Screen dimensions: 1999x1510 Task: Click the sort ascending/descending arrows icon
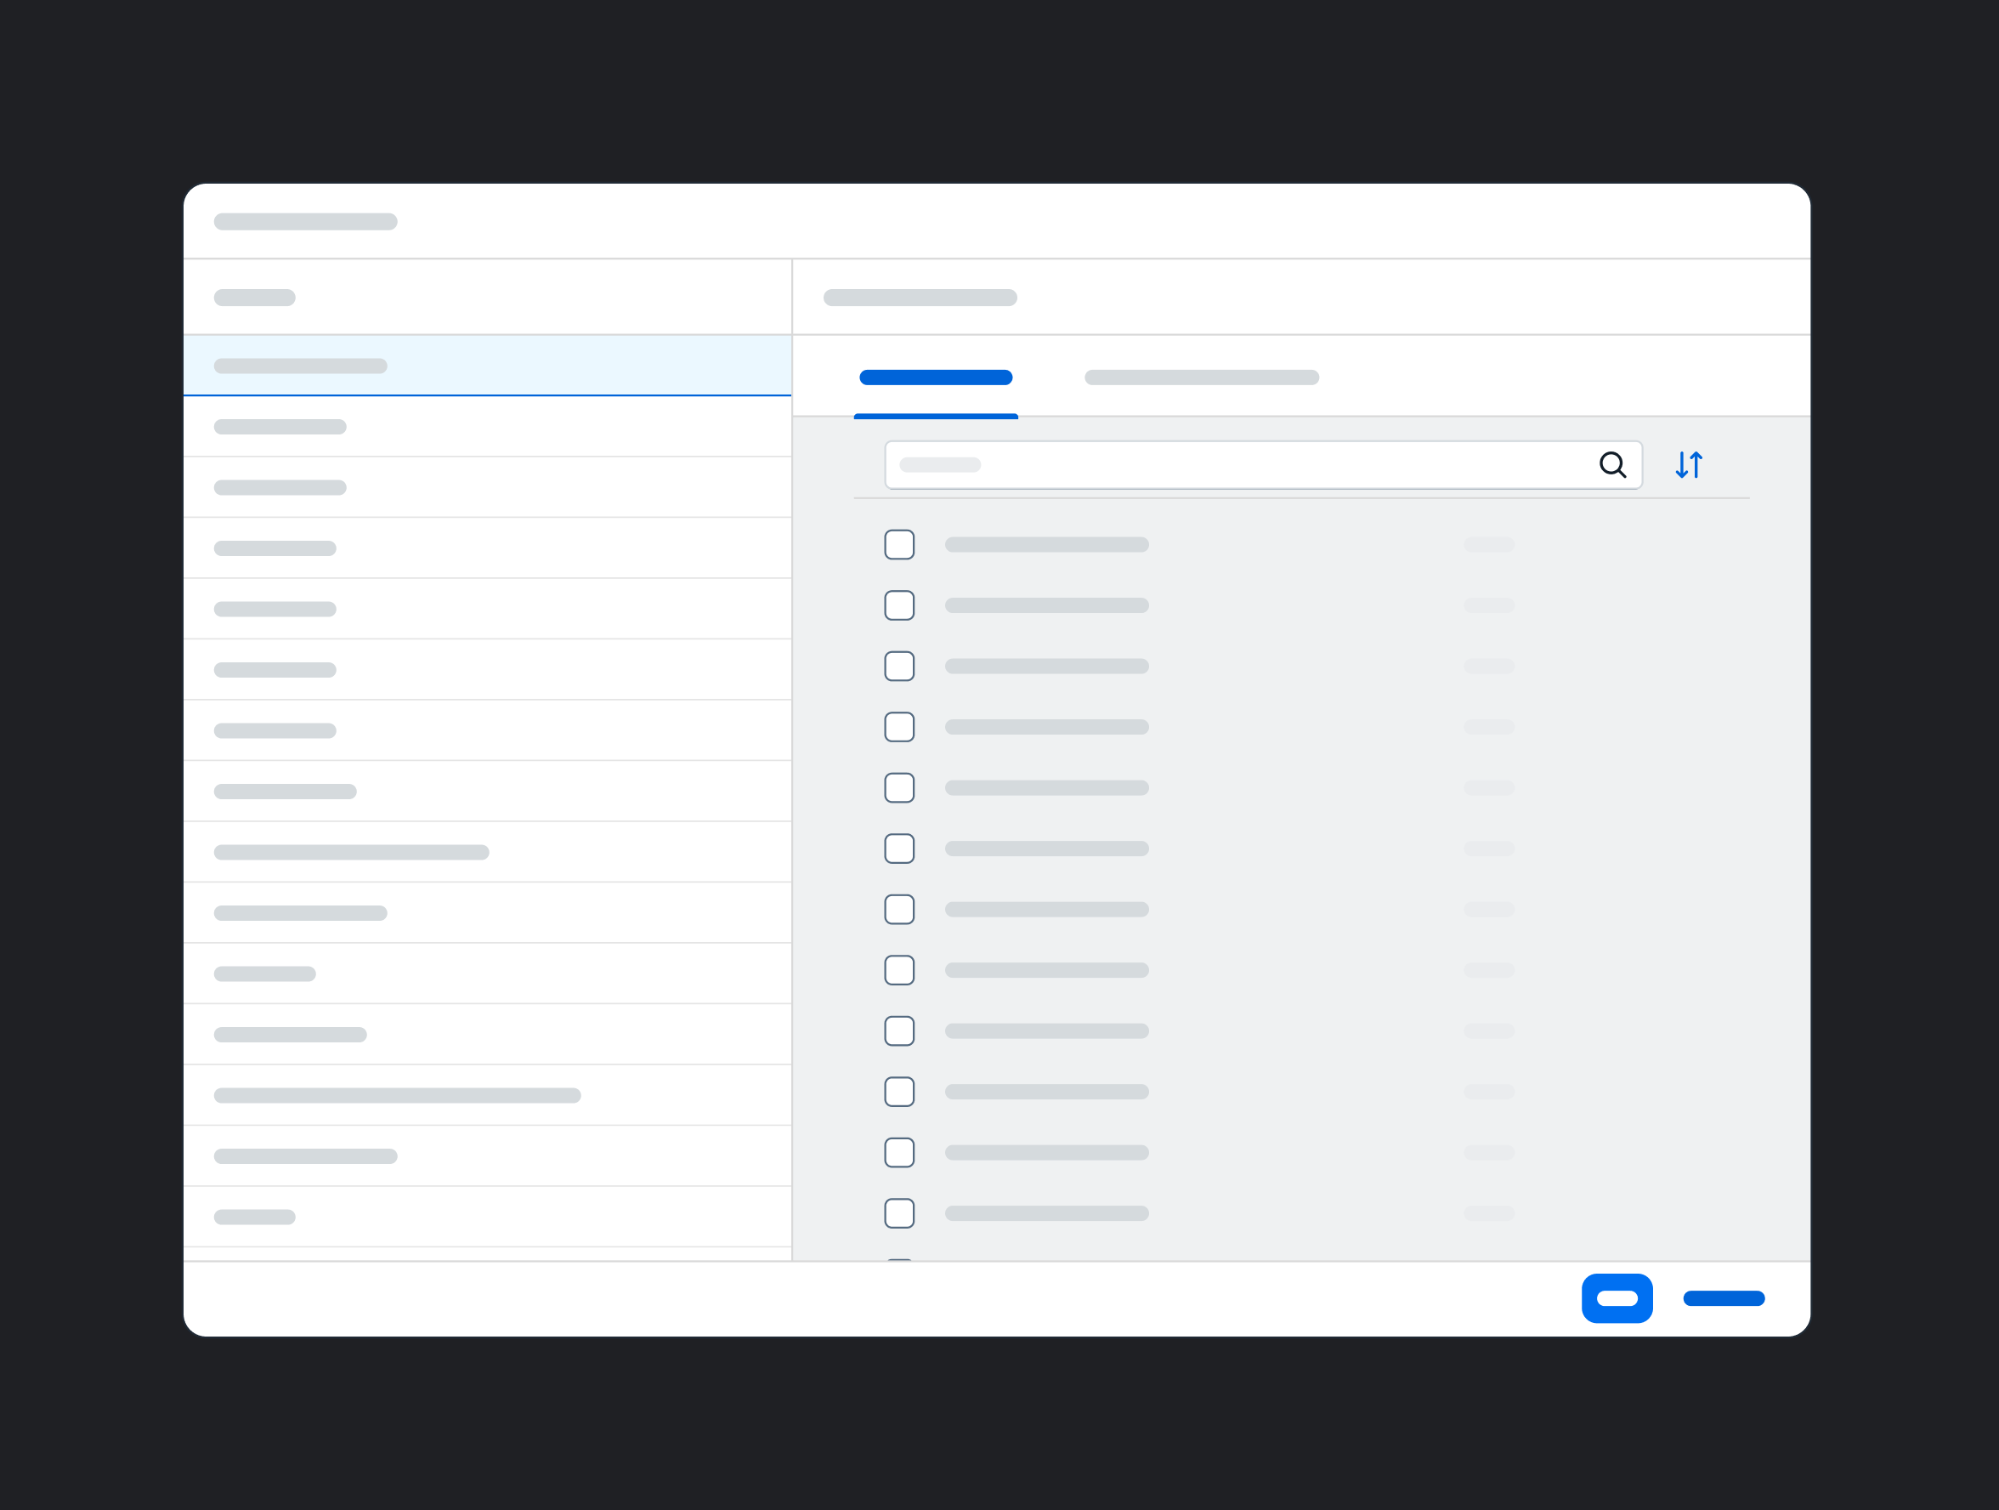(x=1688, y=465)
